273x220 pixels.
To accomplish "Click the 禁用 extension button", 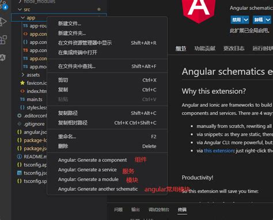I will click(237, 20).
